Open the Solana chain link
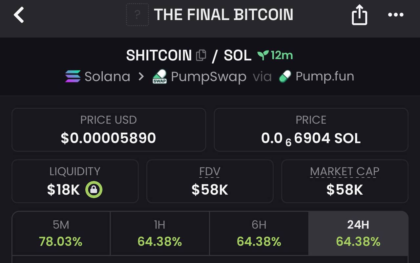The height and width of the screenshot is (263, 420). [x=107, y=77]
